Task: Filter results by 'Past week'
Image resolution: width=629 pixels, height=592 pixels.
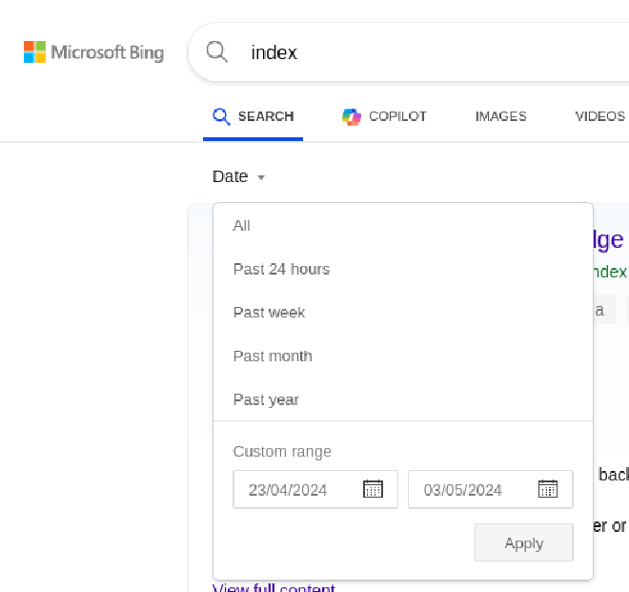Action: coord(403,313)
